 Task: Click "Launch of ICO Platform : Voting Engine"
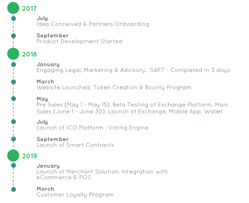tap(92, 128)
